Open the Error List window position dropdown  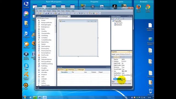pyautogui.click(x=106, y=67)
